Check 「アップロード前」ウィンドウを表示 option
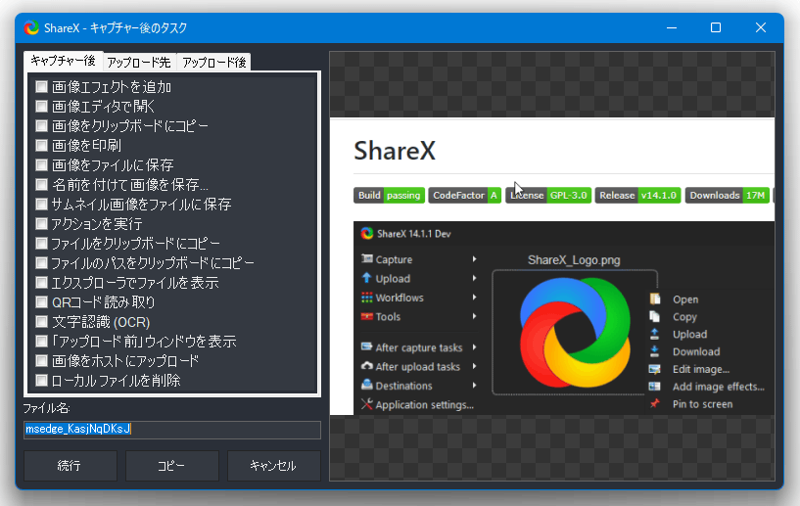Image resolution: width=800 pixels, height=506 pixels. 41,342
